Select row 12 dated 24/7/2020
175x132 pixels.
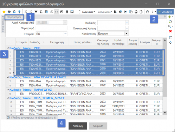[89, 110]
